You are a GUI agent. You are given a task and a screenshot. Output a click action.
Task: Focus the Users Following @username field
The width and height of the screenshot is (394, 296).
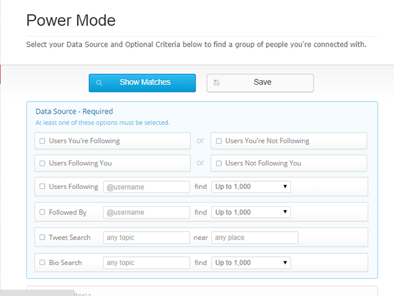(x=146, y=187)
